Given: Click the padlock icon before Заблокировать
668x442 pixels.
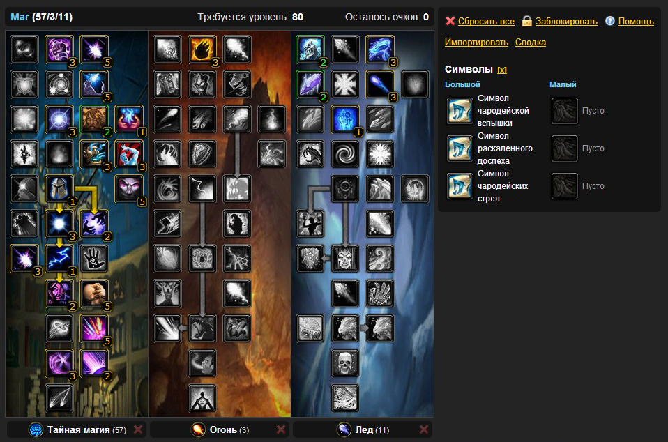Looking at the screenshot, I should coord(527,21).
